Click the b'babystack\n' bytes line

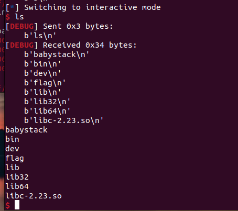point(57,54)
